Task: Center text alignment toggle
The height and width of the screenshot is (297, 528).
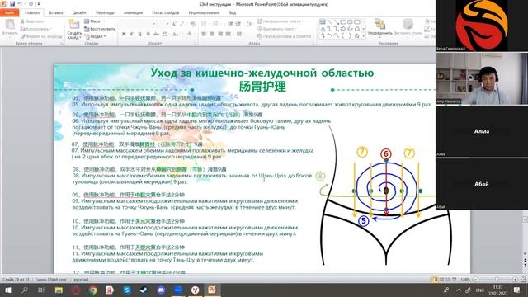Action: pyautogui.click(x=212, y=34)
